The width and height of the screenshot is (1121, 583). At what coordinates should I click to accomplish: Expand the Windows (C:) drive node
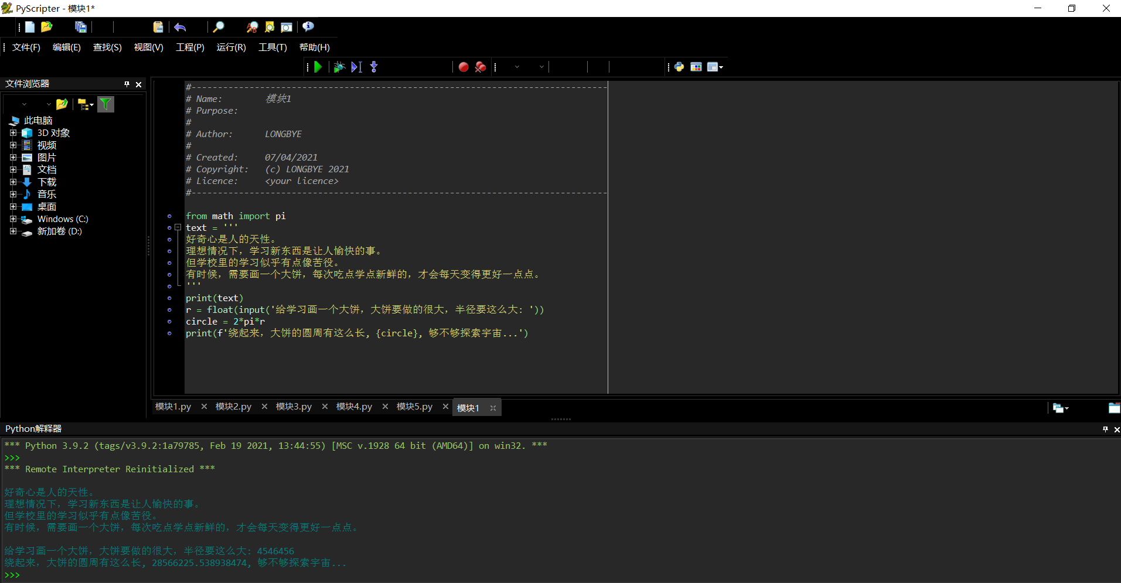tap(13, 219)
